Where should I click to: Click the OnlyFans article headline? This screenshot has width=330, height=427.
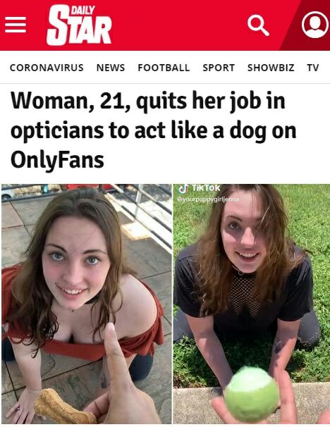[153, 130]
